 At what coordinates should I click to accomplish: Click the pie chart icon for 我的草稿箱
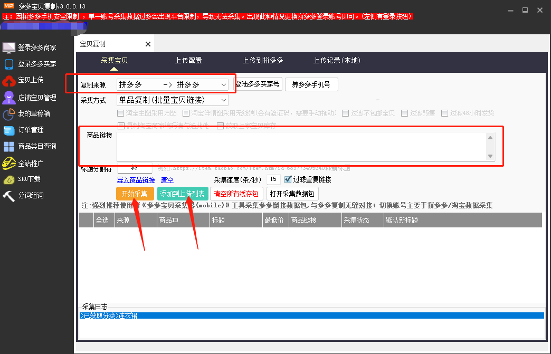(x=9, y=114)
